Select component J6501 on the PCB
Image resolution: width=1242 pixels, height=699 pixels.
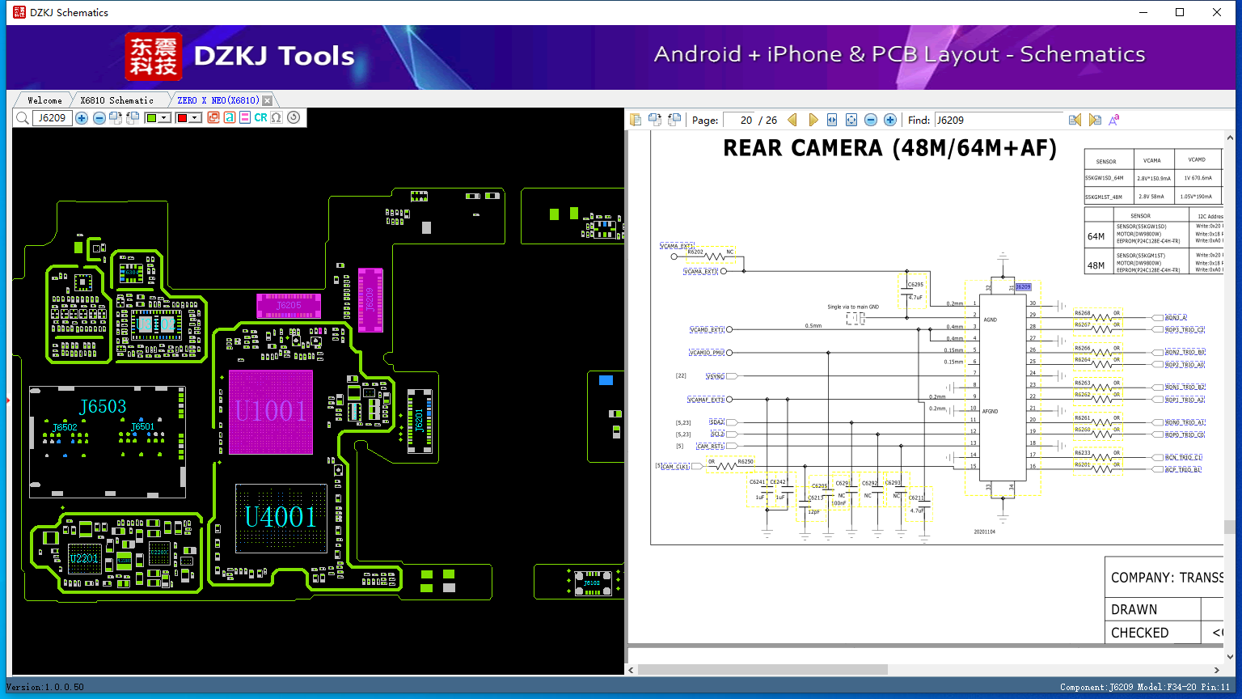coord(142,426)
